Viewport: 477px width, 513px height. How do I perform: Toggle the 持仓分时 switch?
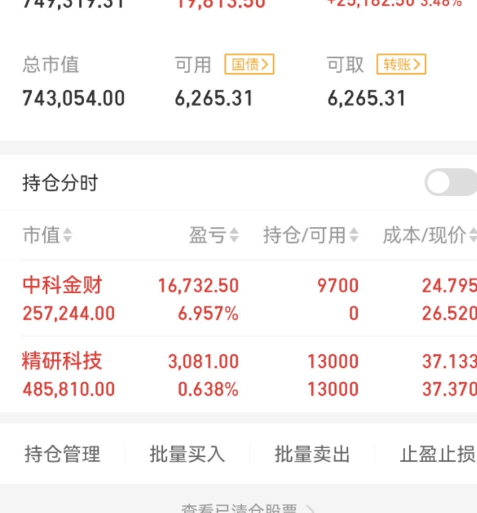(451, 182)
